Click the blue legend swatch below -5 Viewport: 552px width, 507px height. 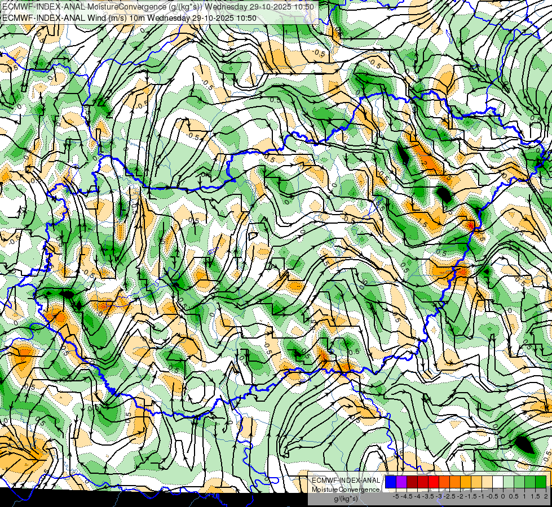[x=391, y=482]
